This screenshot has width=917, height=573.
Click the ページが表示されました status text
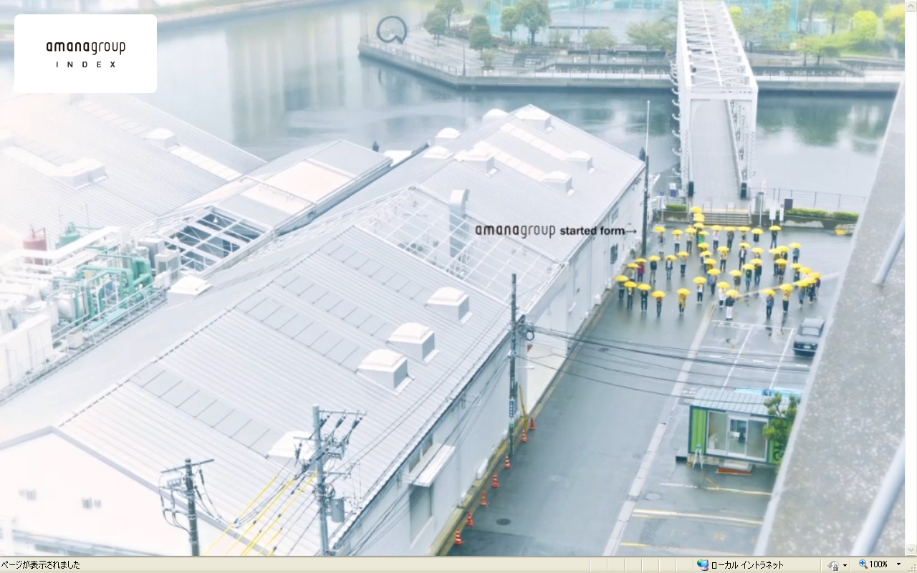coord(41,565)
